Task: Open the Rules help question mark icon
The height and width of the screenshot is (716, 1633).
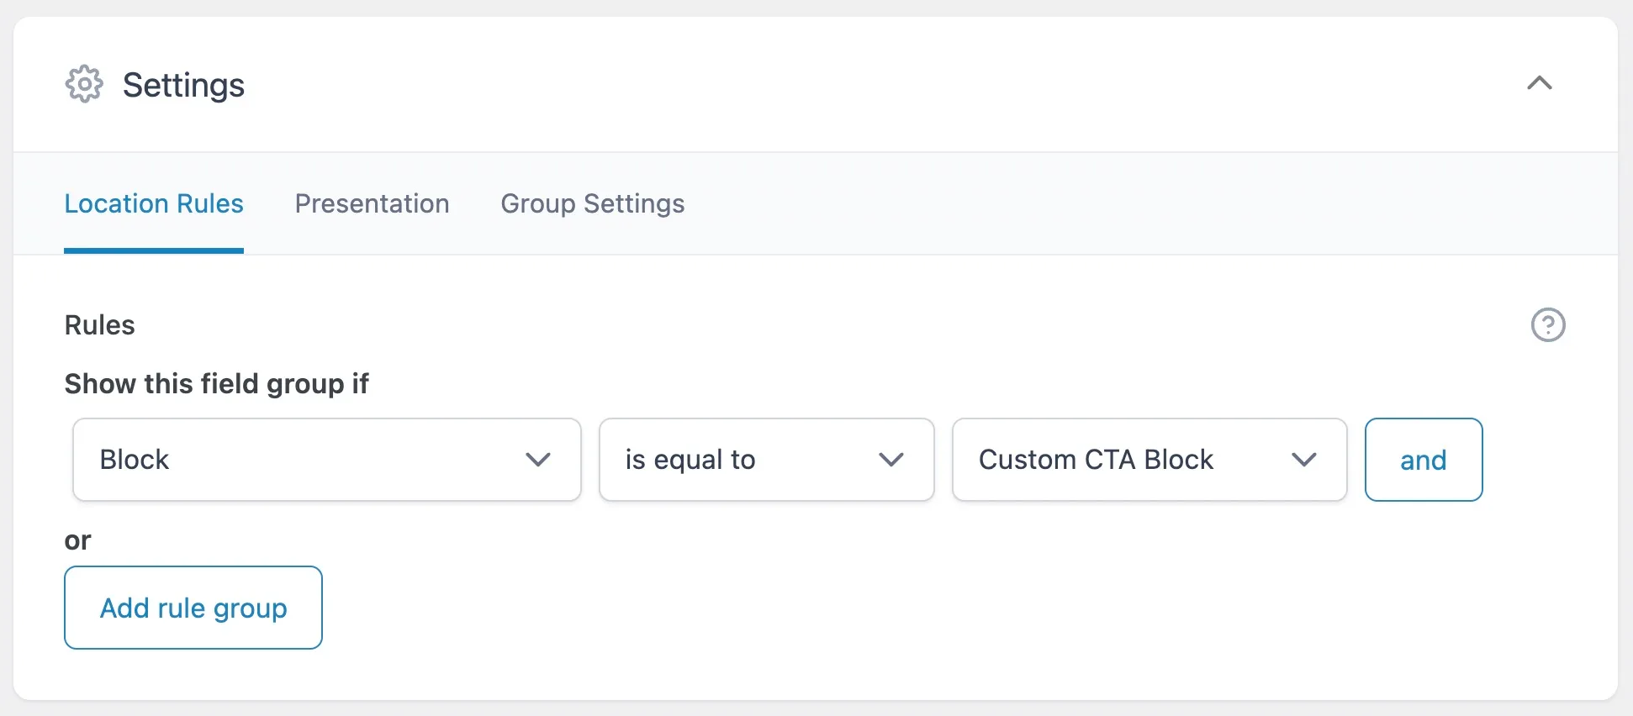Action: pos(1547,325)
